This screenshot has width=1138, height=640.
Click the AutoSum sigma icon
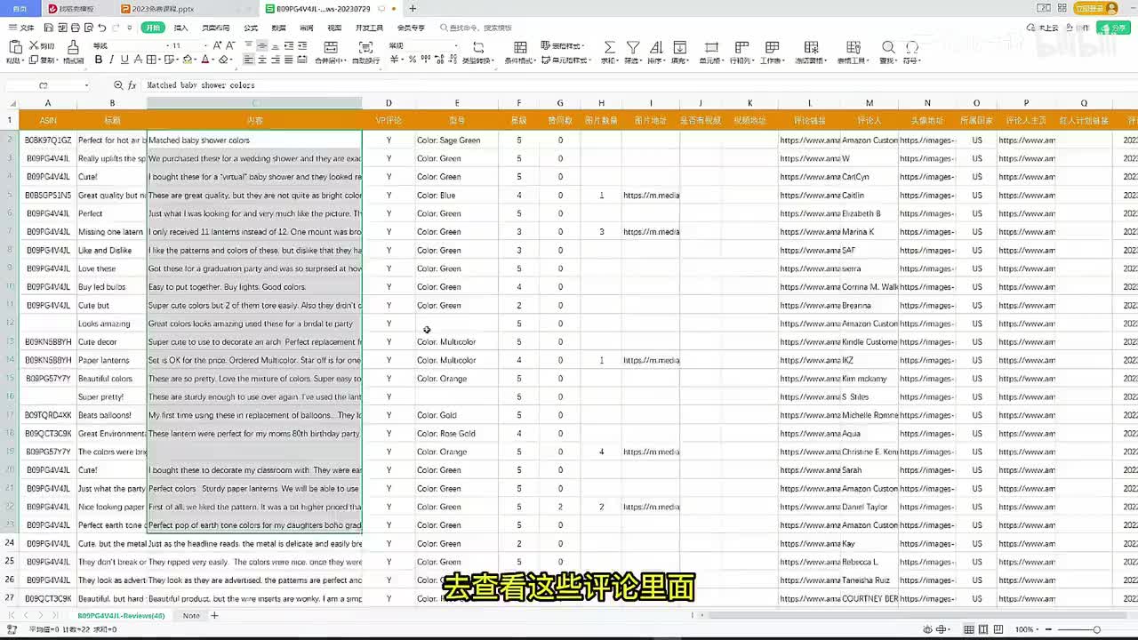pos(609,47)
